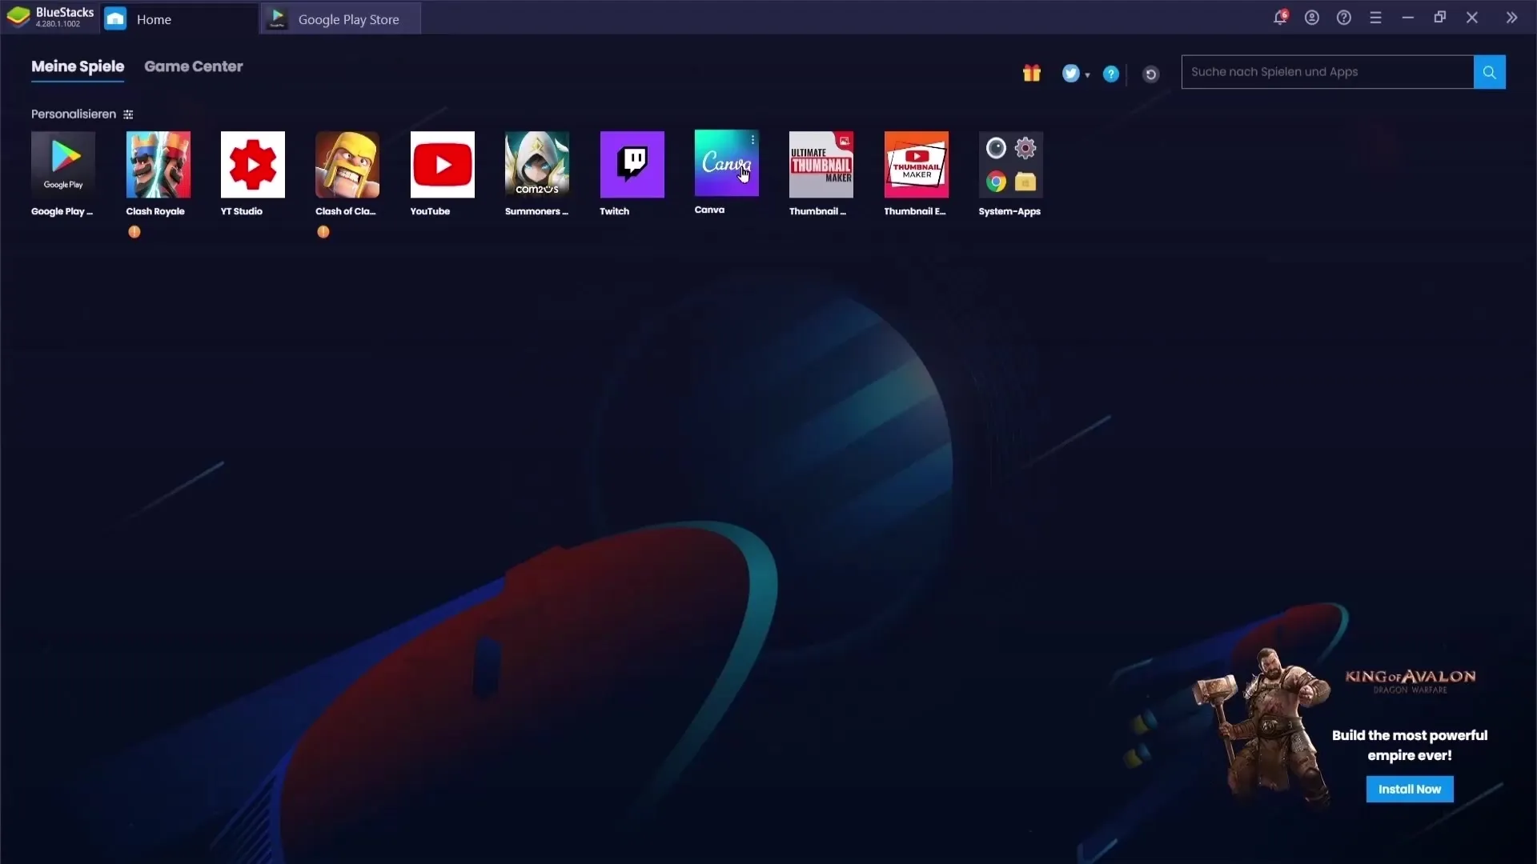
Task: Expand the arrow beside the Twitter icon
Action: tap(1087, 75)
